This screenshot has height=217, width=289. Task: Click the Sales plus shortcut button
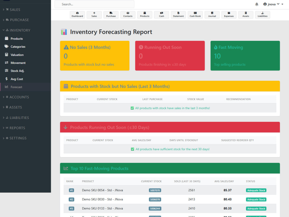(94, 14)
